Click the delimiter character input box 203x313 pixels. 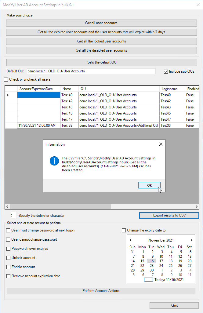tap(13, 215)
